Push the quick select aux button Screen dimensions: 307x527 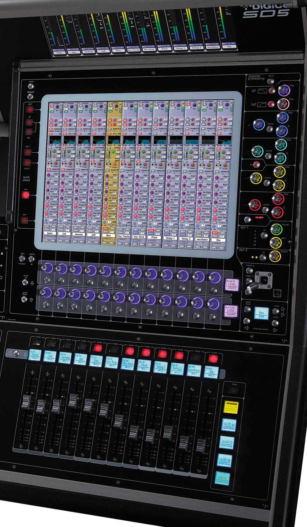point(25,195)
